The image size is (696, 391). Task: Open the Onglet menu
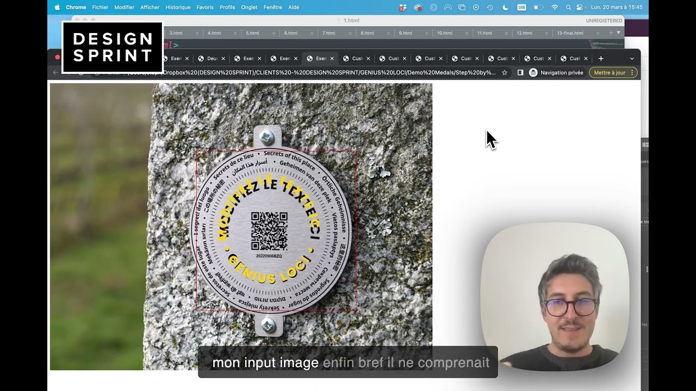[249, 7]
